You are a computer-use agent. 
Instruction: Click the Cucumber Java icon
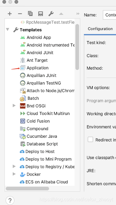pos(23,137)
